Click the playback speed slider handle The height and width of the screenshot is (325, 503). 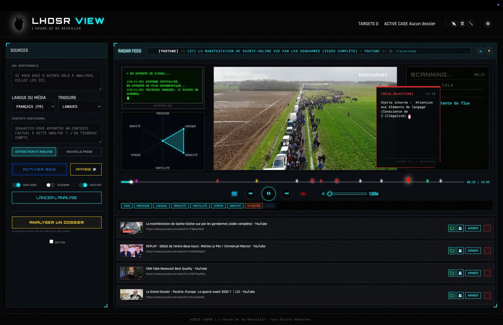[x=330, y=193]
